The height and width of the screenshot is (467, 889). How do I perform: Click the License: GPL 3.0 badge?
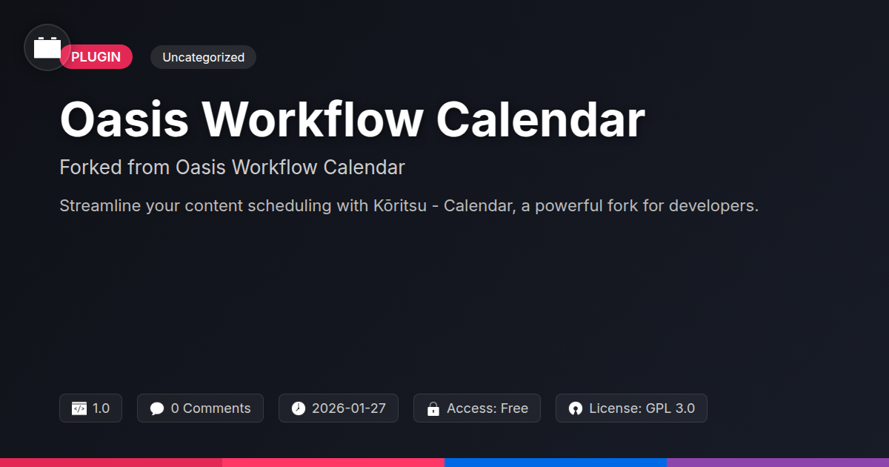pyautogui.click(x=642, y=408)
